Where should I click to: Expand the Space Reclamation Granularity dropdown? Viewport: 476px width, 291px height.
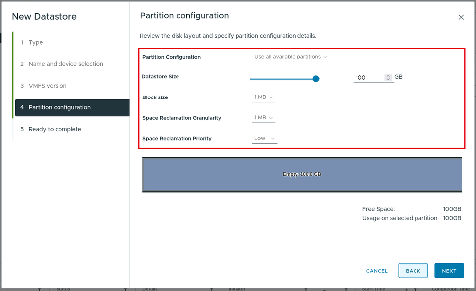click(263, 118)
